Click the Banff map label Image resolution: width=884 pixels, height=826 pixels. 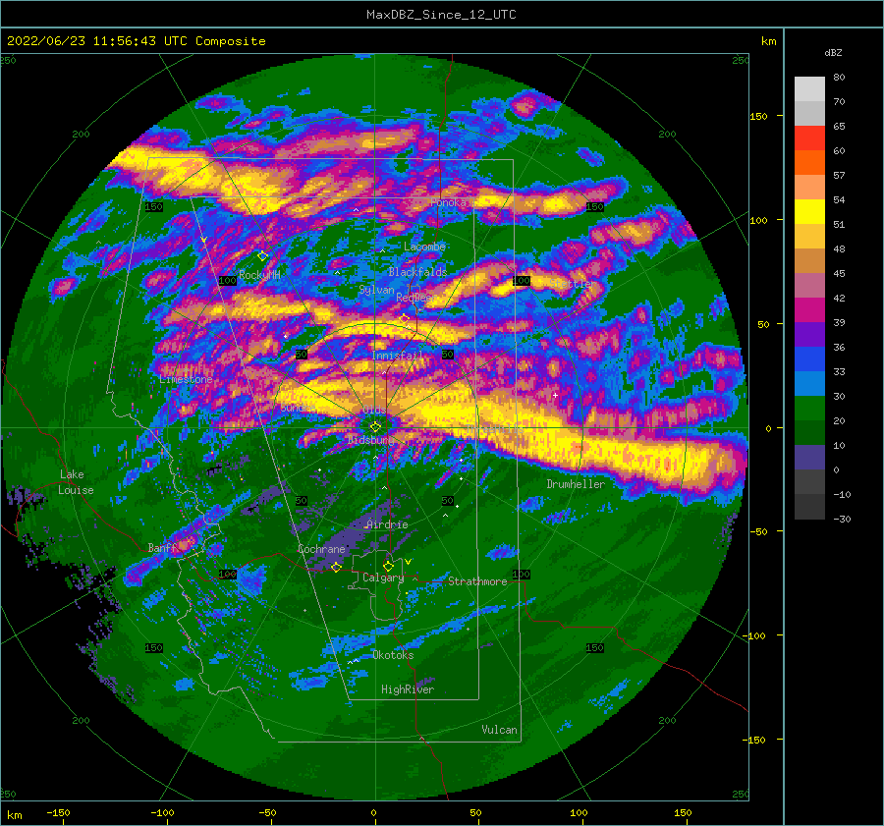click(162, 548)
